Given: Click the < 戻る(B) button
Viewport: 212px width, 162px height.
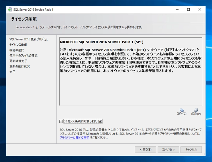Looking at the screenshot, I should point(146,150).
